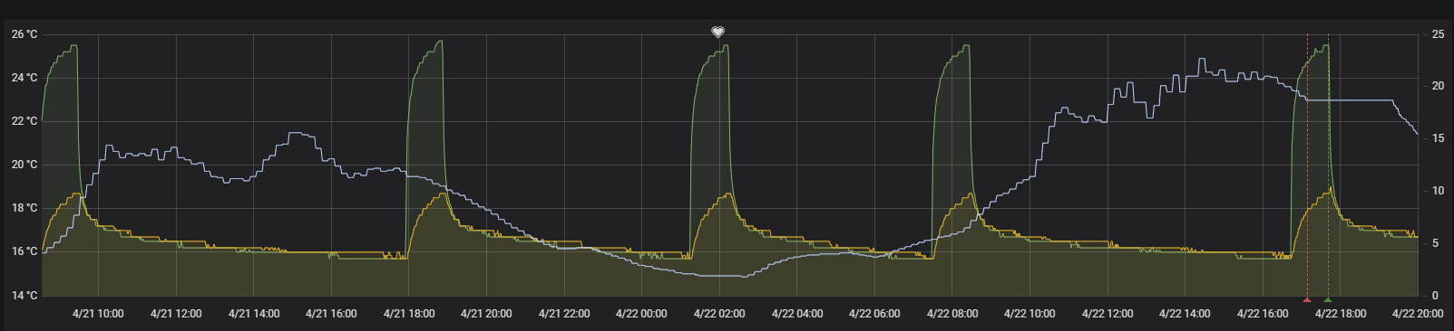Image resolution: width=1454 pixels, height=331 pixels.
Task: Click the 4/22 20:00 time axis label
Action: click(1418, 314)
